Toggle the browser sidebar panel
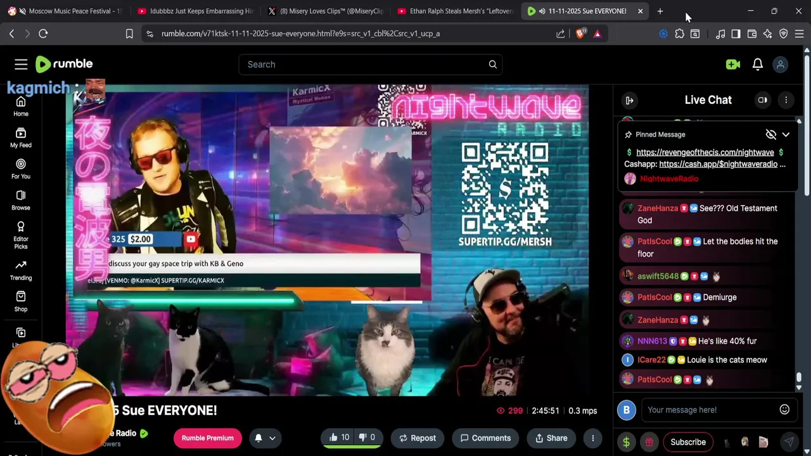Image resolution: width=811 pixels, height=456 pixels. coord(736,34)
